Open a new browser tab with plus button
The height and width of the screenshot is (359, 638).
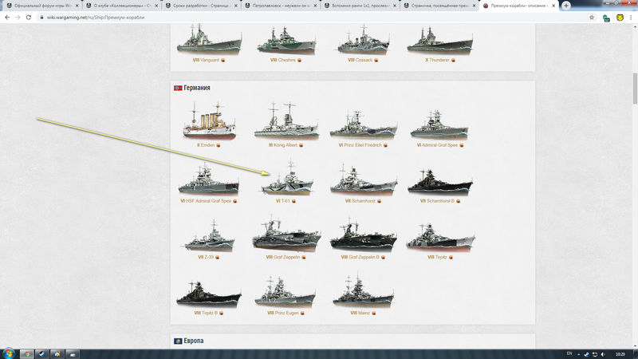[x=566, y=5]
